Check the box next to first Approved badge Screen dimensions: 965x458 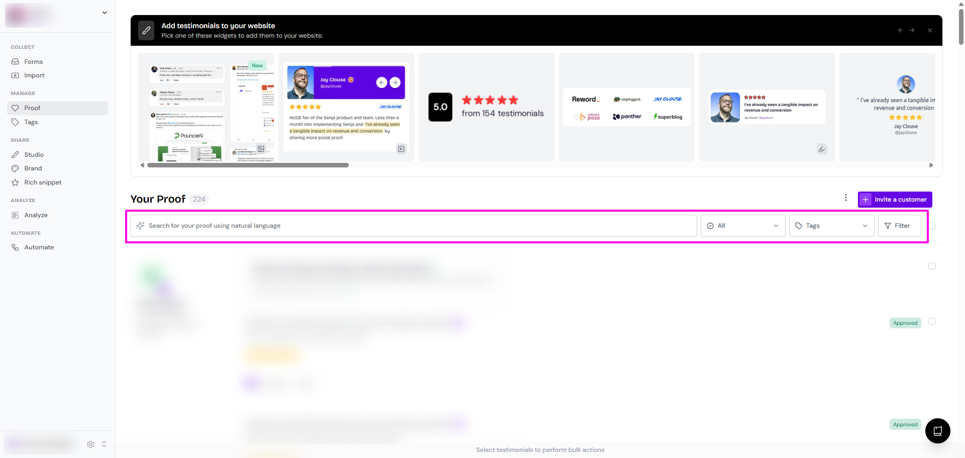click(932, 322)
